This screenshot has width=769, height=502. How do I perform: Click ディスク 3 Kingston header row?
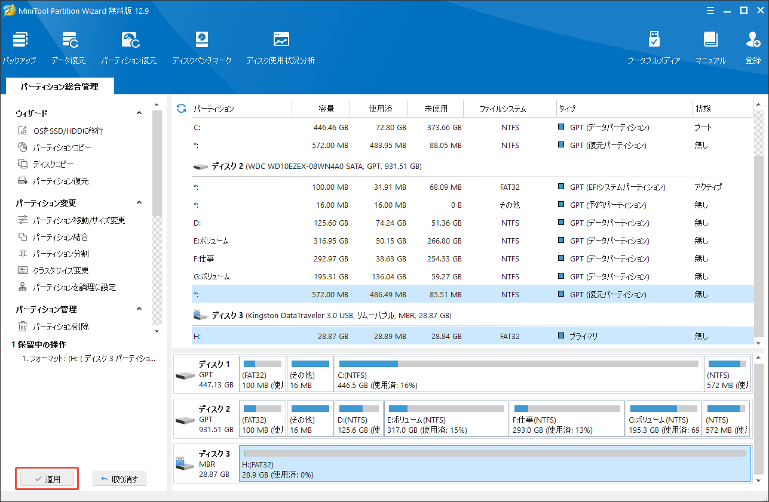(471, 315)
